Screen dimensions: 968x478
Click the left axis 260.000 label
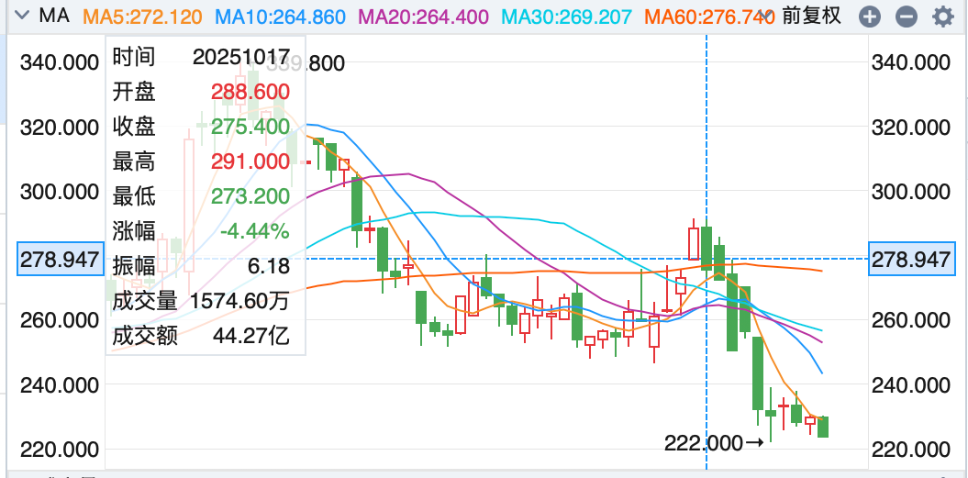click(x=60, y=320)
